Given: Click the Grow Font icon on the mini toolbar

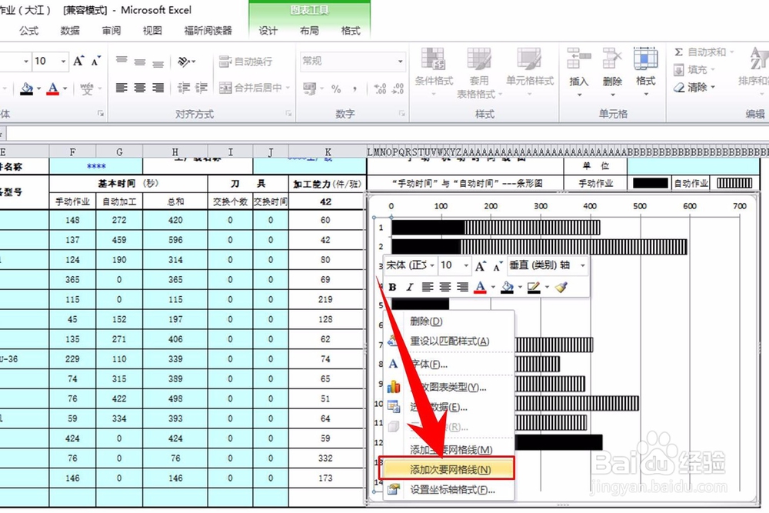Looking at the screenshot, I should 481,265.
